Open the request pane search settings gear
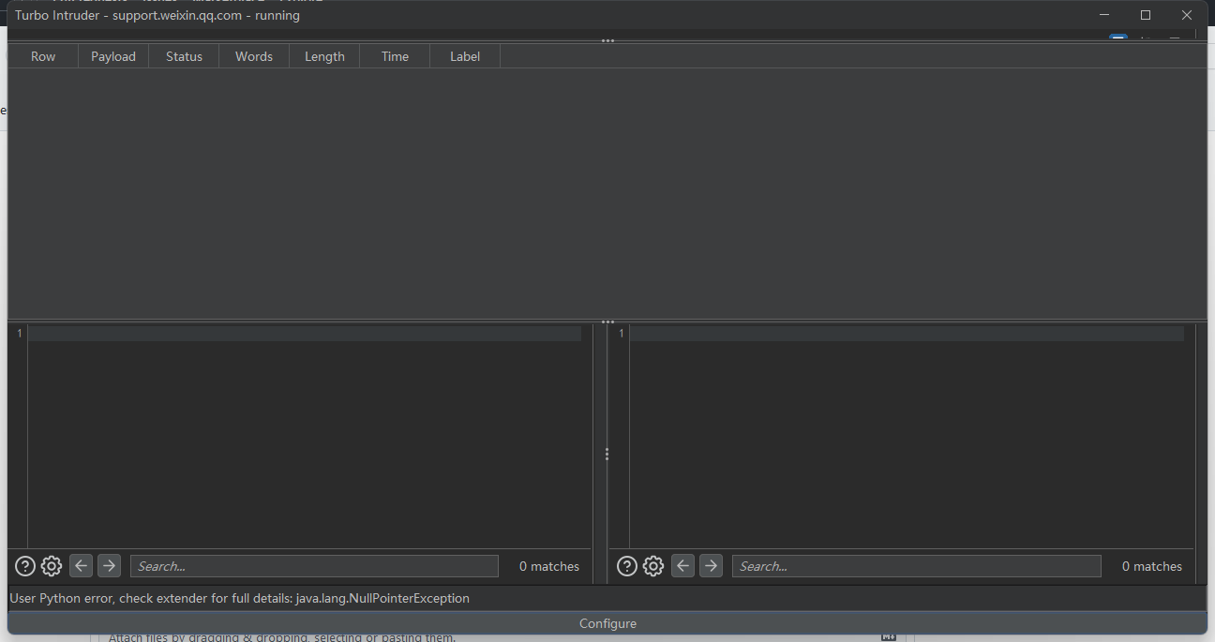This screenshot has width=1215, height=642. [x=52, y=565]
